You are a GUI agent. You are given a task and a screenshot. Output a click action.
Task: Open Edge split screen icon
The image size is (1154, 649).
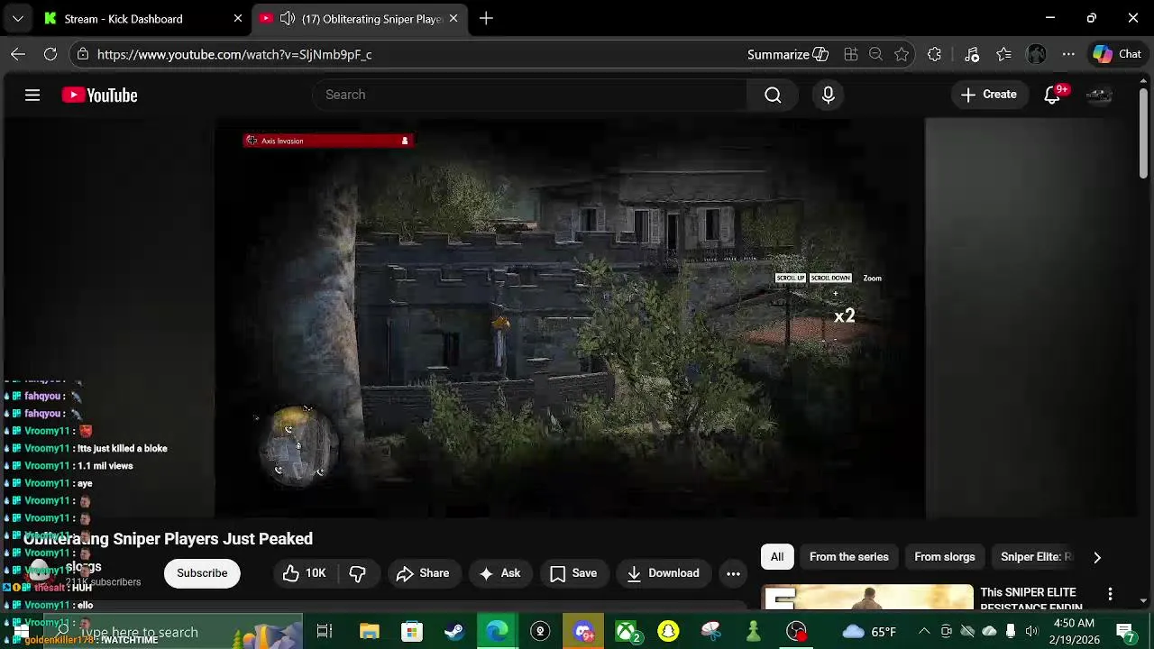850,54
